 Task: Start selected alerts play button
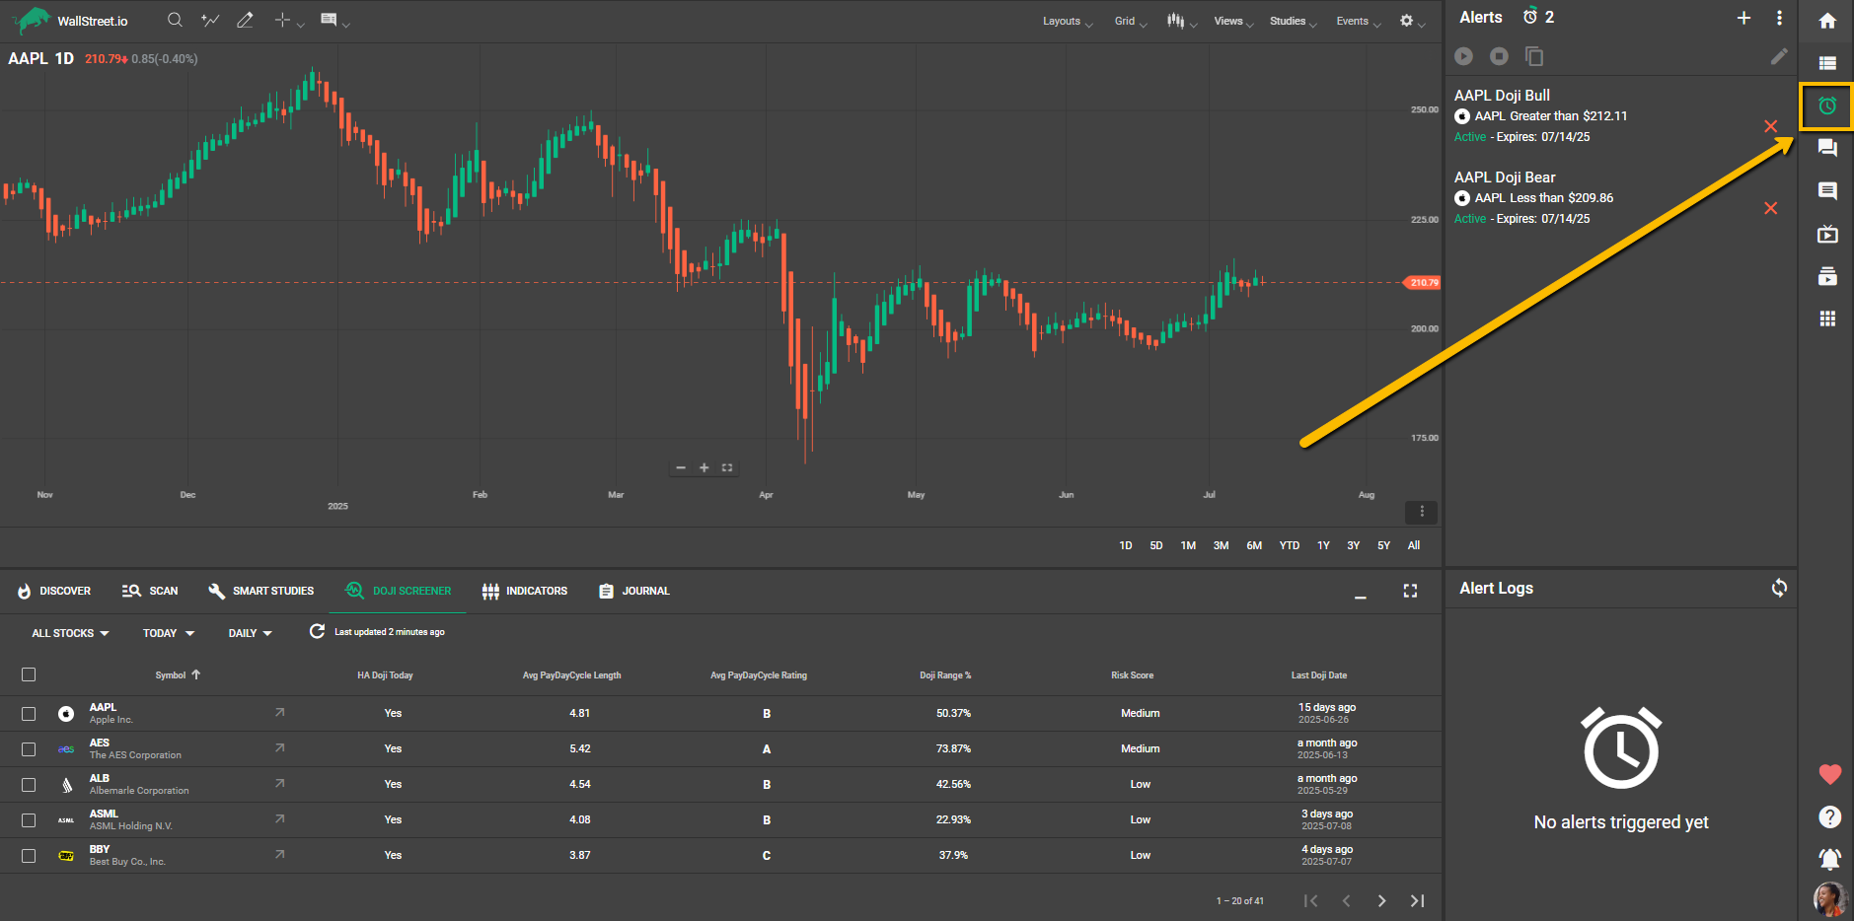(1463, 56)
